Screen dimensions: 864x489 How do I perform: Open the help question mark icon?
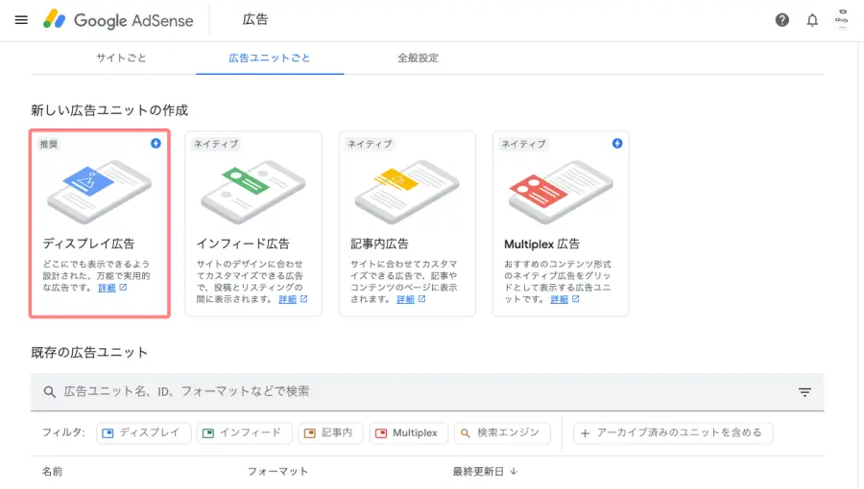point(781,20)
